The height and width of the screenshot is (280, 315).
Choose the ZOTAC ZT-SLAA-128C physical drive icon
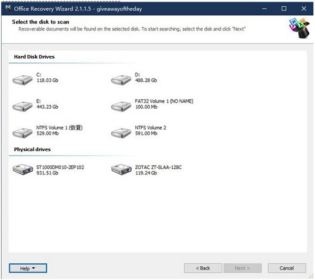point(121,170)
